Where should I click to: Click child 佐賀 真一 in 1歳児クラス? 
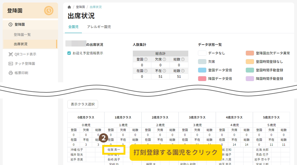coord(114,150)
